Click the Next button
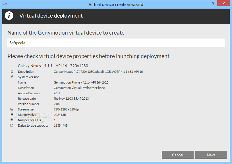232x164 pixels. [211, 155]
